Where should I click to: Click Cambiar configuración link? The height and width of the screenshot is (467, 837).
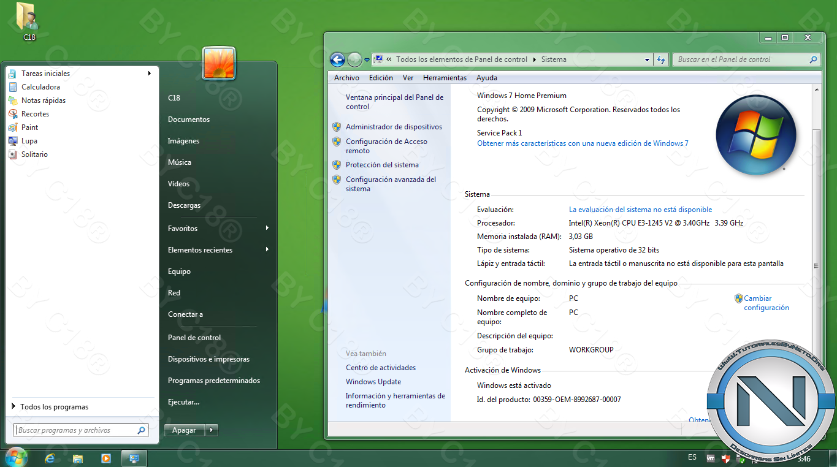(x=766, y=303)
